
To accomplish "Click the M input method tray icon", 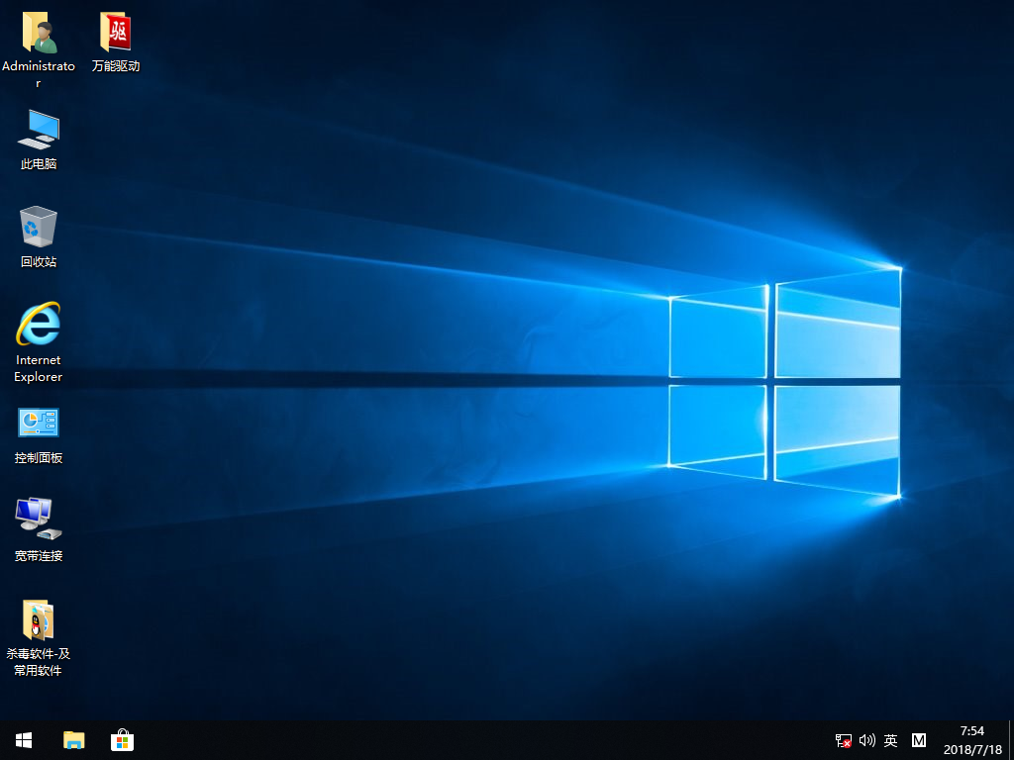I will click(918, 740).
